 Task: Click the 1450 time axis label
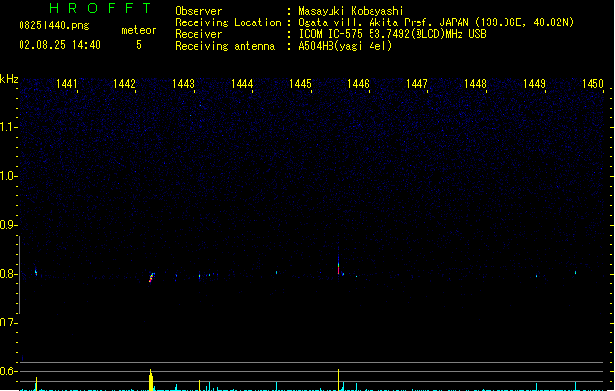pyautogui.click(x=593, y=84)
